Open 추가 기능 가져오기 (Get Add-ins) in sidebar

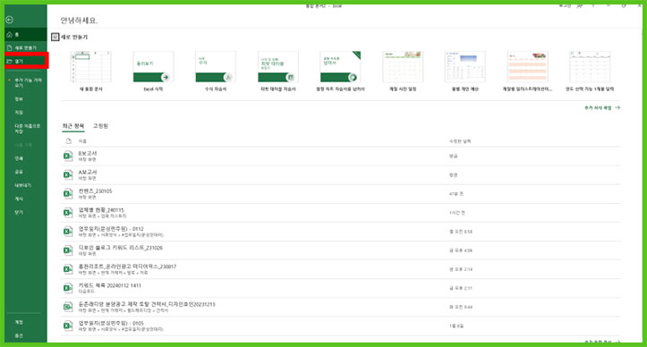pos(28,82)
